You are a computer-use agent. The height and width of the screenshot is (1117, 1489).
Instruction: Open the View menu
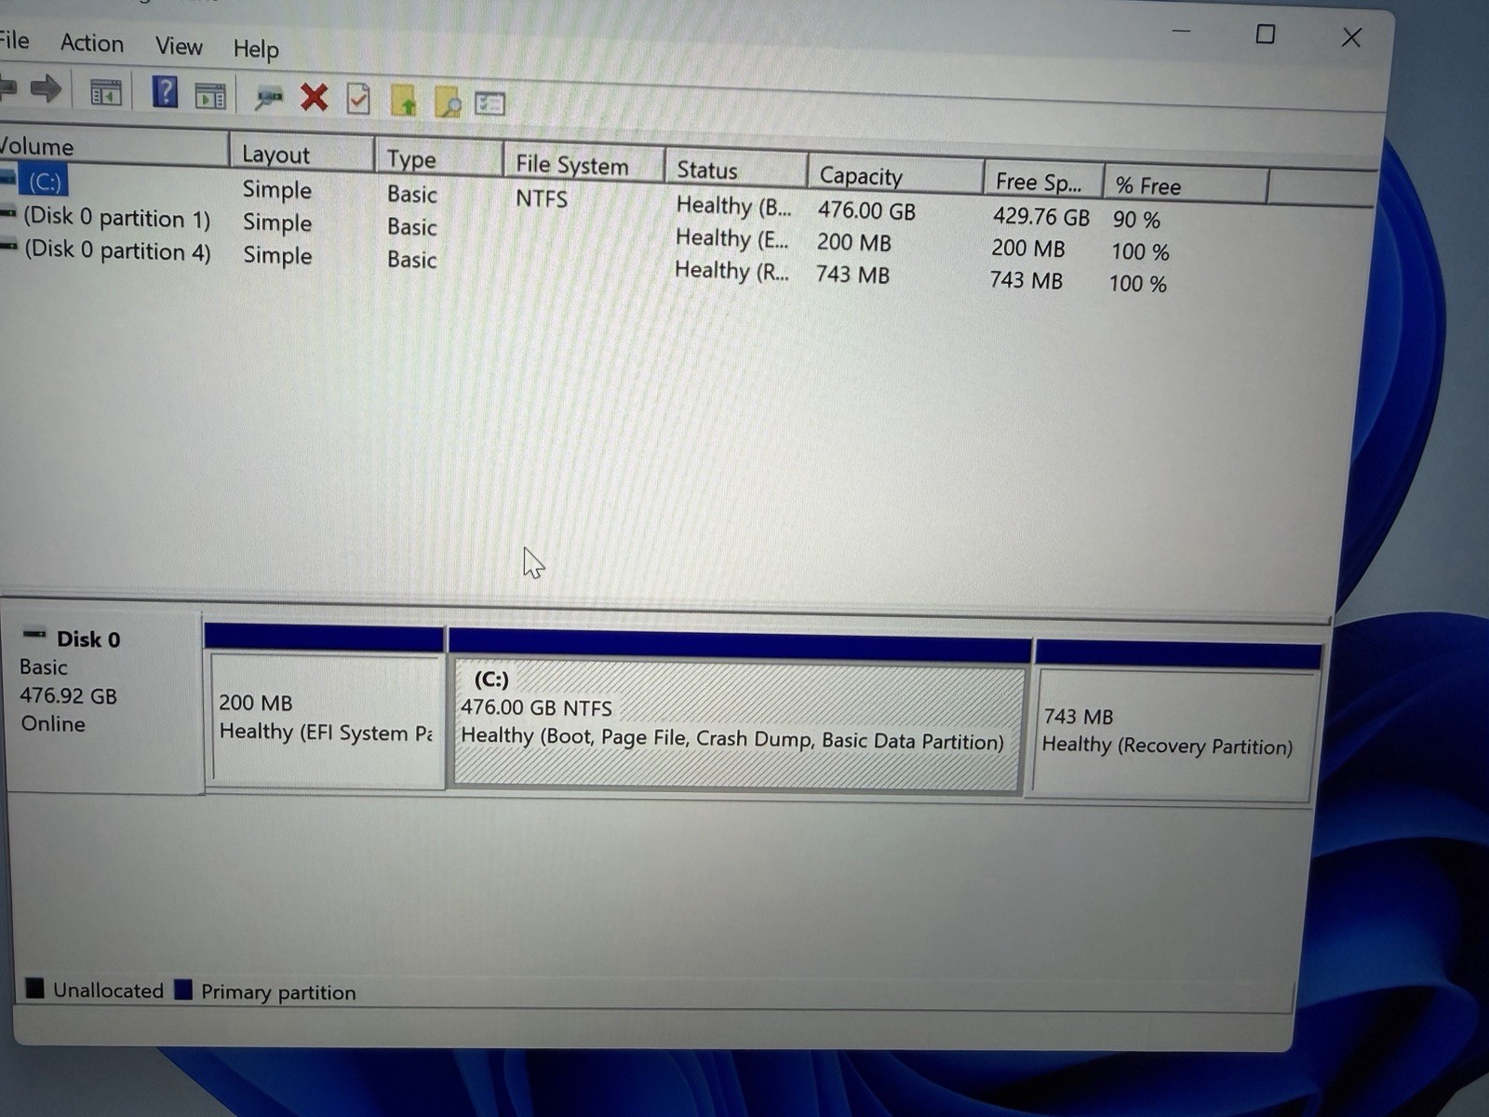pos(179,46)
